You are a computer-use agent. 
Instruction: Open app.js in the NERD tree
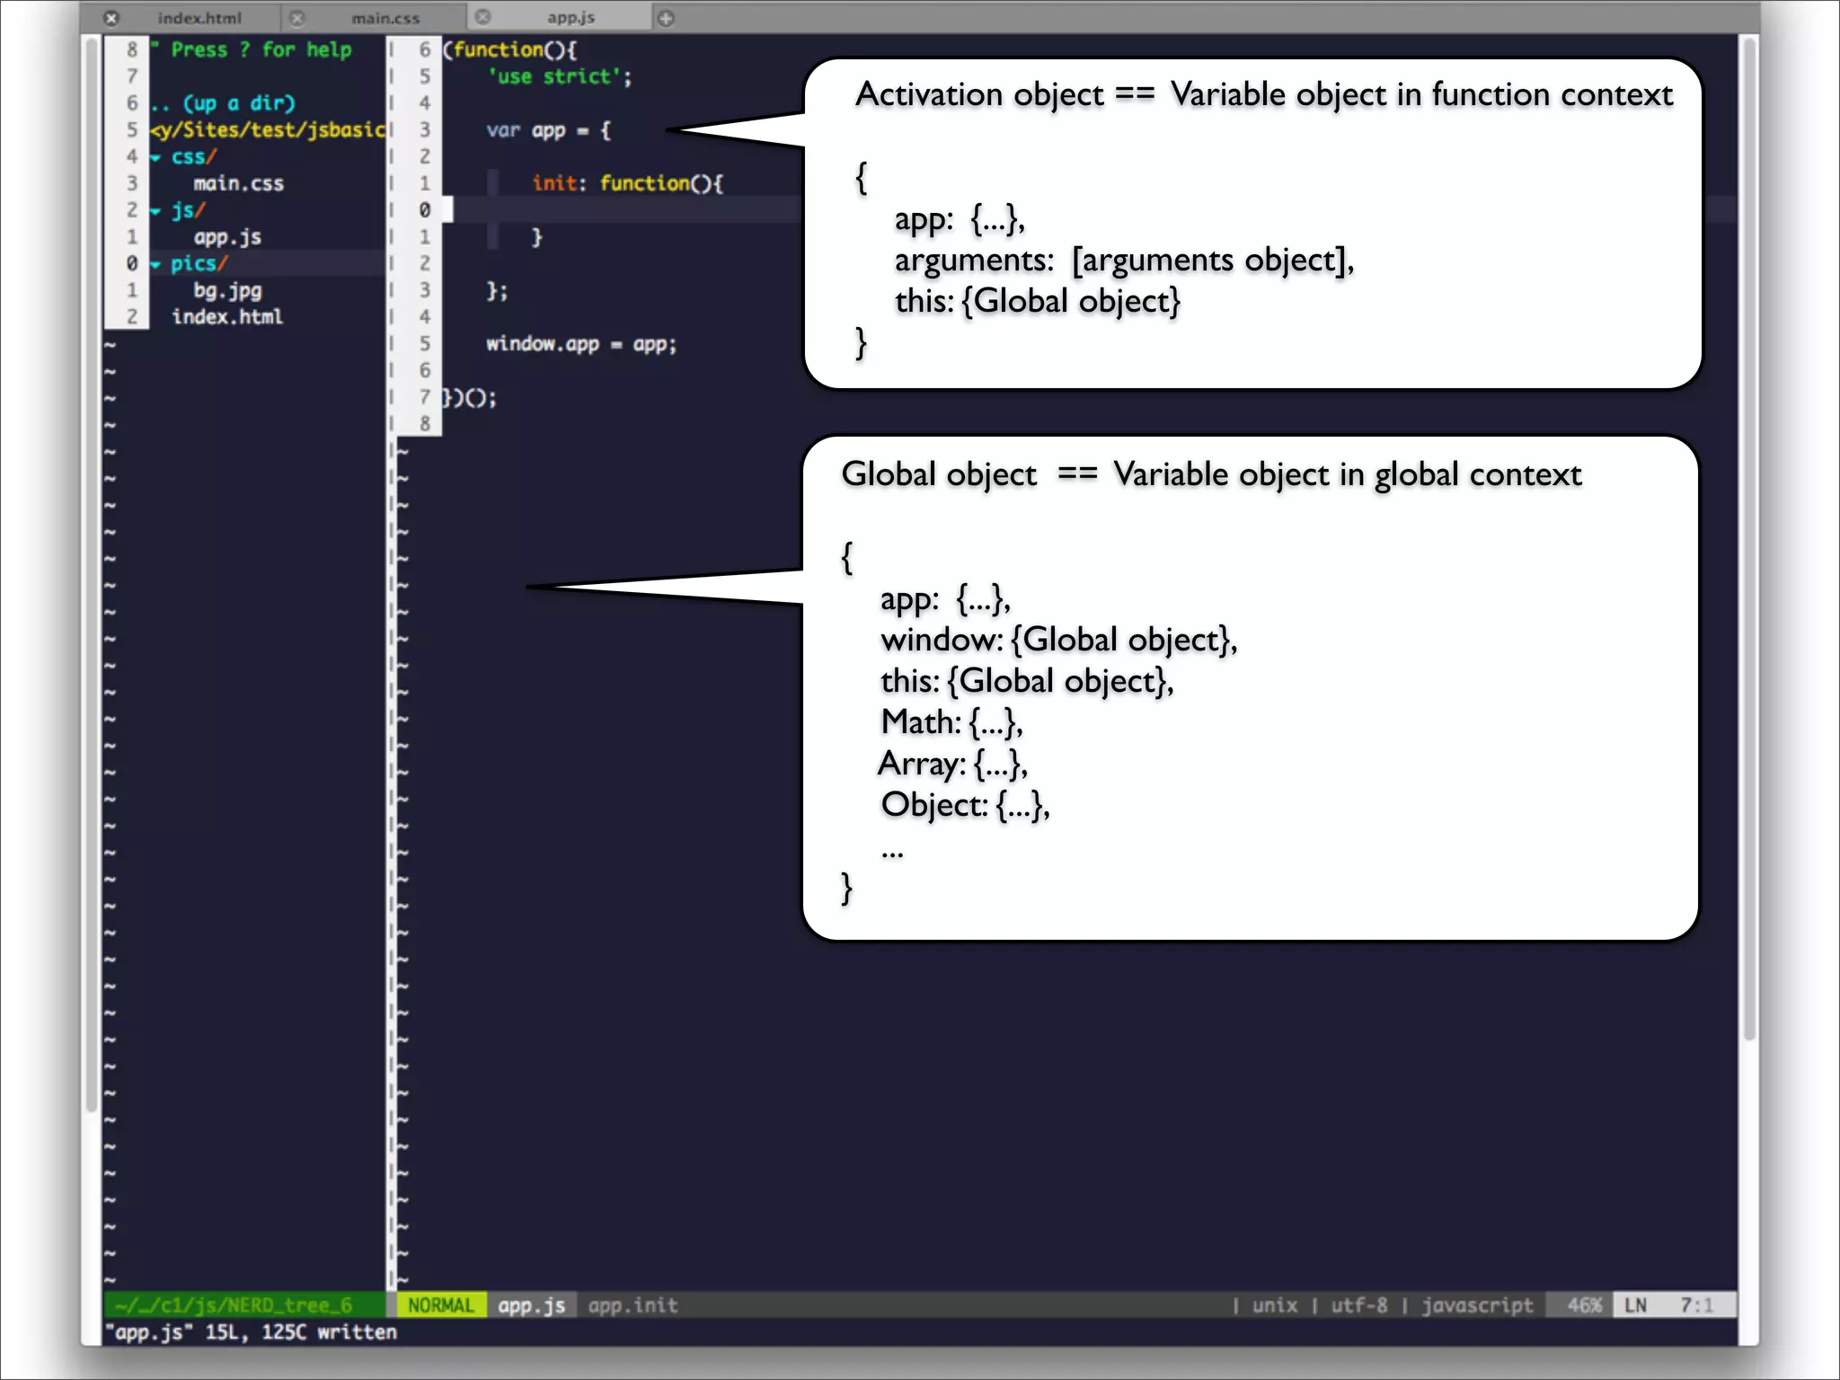(227, 237)
